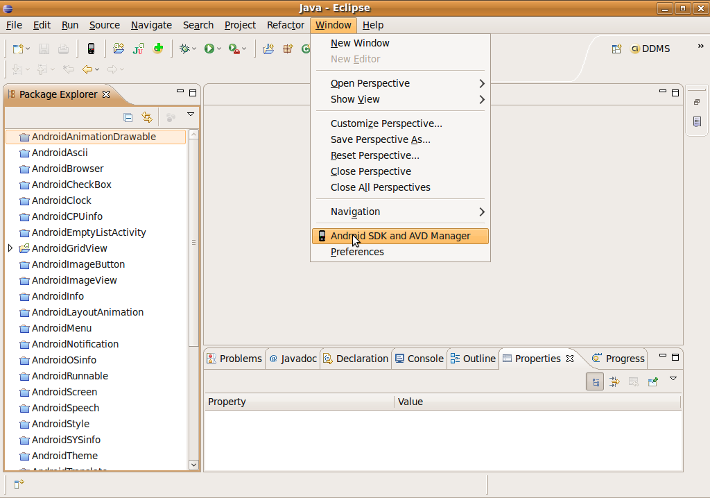Click the Property column header
710x498 pixels.
[x=300, y=402]
